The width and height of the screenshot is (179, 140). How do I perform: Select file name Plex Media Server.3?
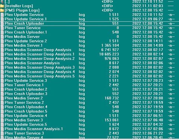[x=24, y=120]
